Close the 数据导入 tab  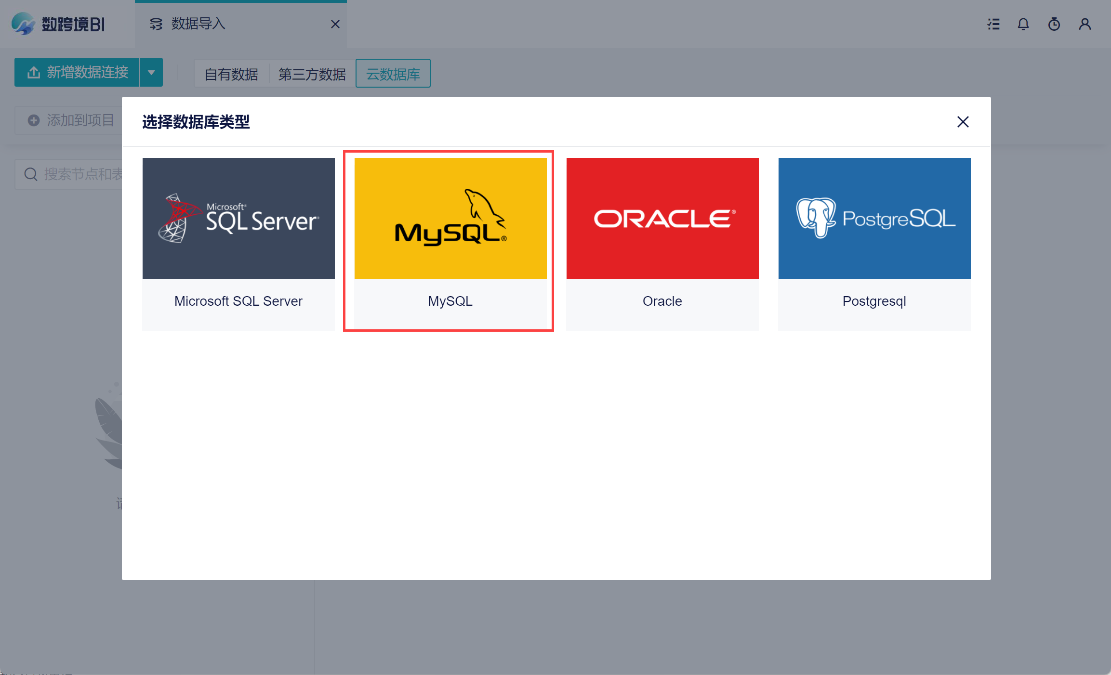[x=335, y=24]
